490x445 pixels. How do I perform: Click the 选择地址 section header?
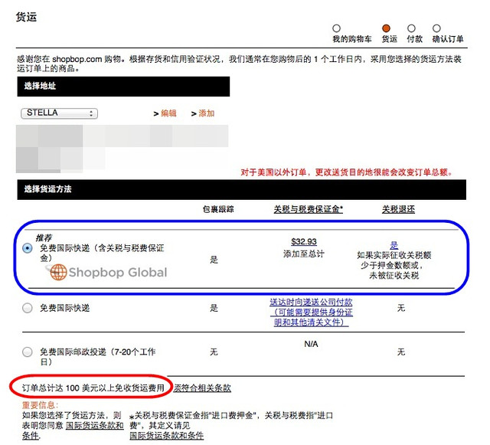pos(123,87)
